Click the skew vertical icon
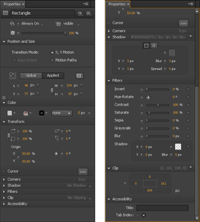Image resolution: width=200 pixels, height=222 pixels. (x=57, y=138)
